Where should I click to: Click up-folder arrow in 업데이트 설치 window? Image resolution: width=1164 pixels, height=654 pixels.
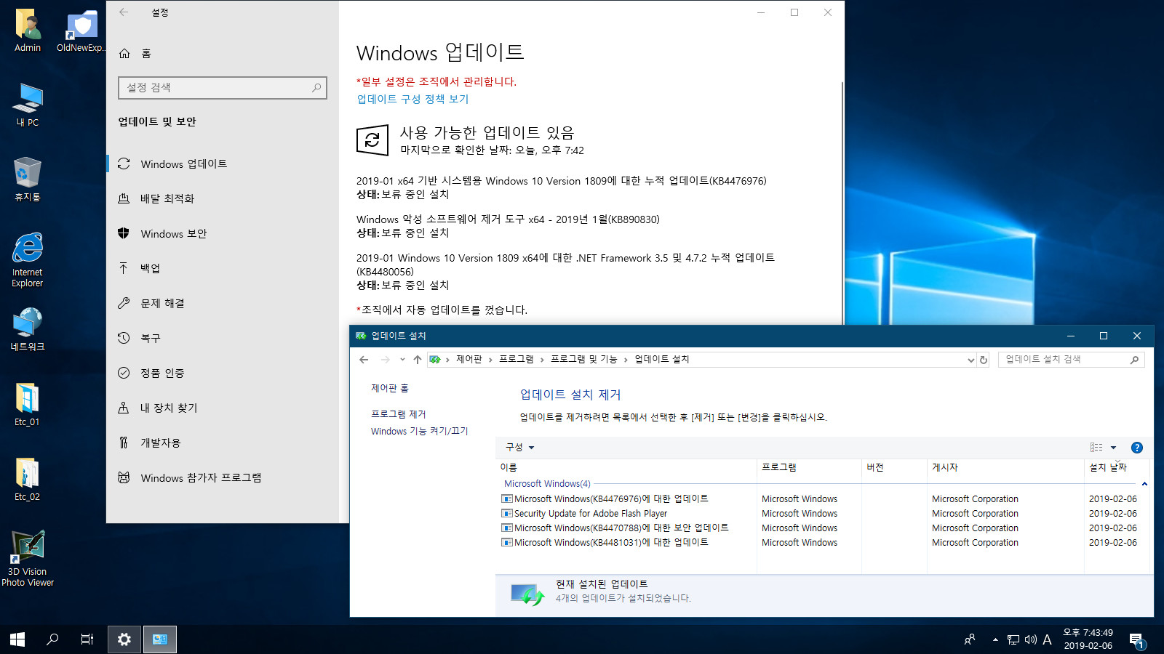[x=417, y=359]
